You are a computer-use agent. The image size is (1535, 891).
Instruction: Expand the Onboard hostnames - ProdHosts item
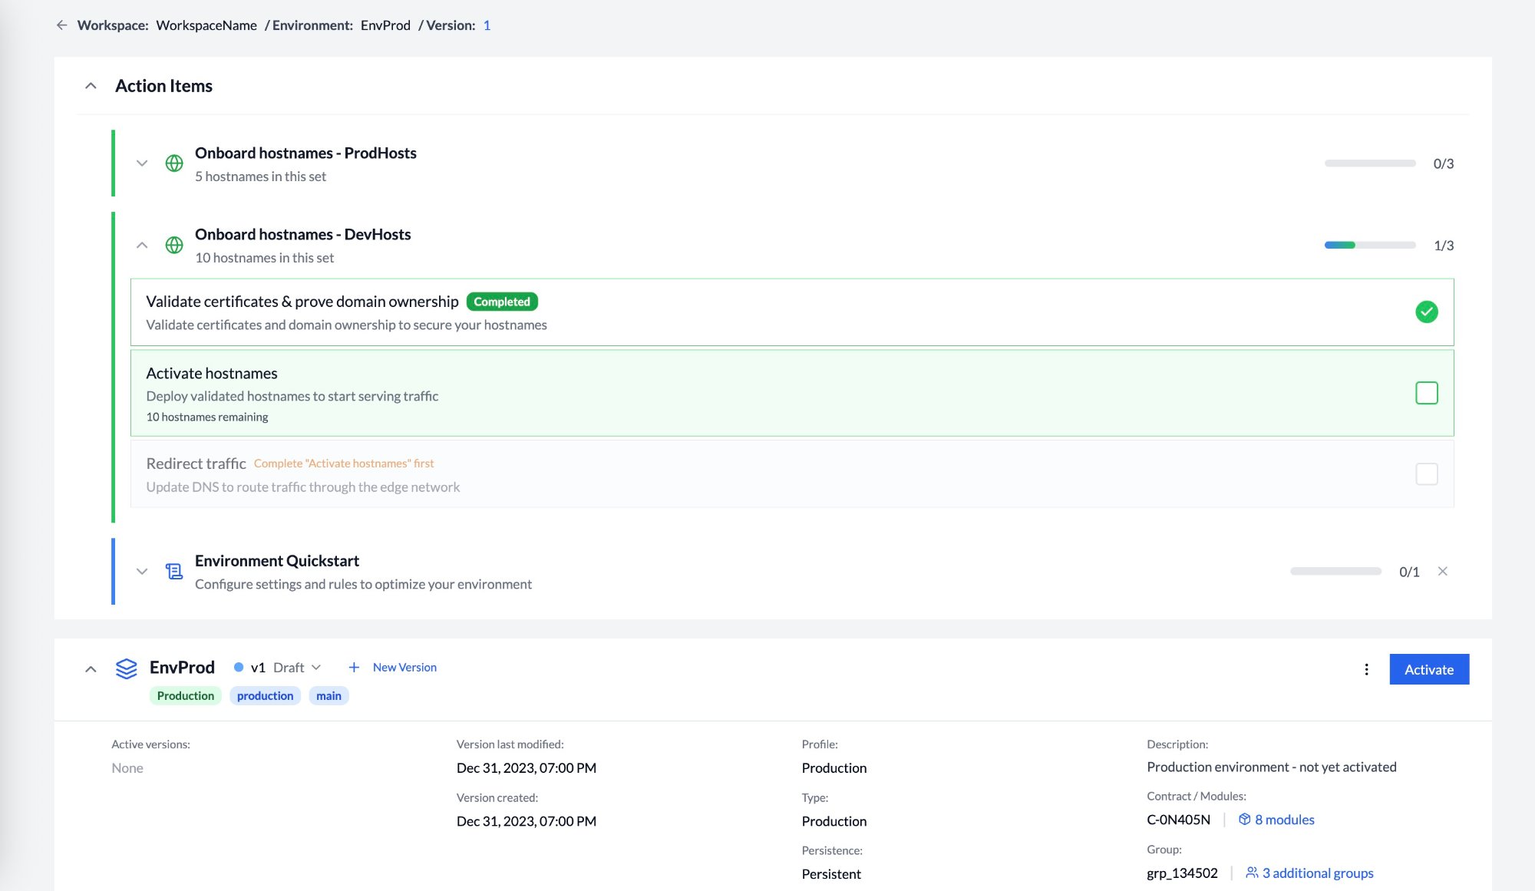click(141, 163)
